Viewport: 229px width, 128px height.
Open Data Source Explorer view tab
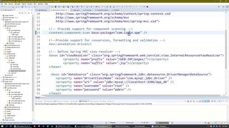coord(61,101)
